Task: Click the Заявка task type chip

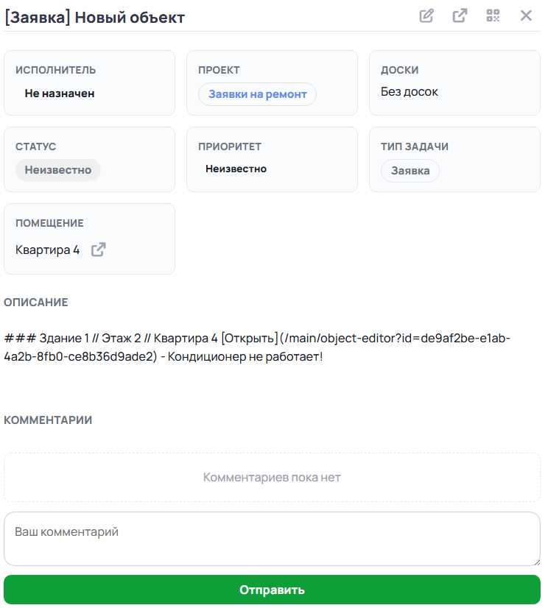Action: coord(410,171)
